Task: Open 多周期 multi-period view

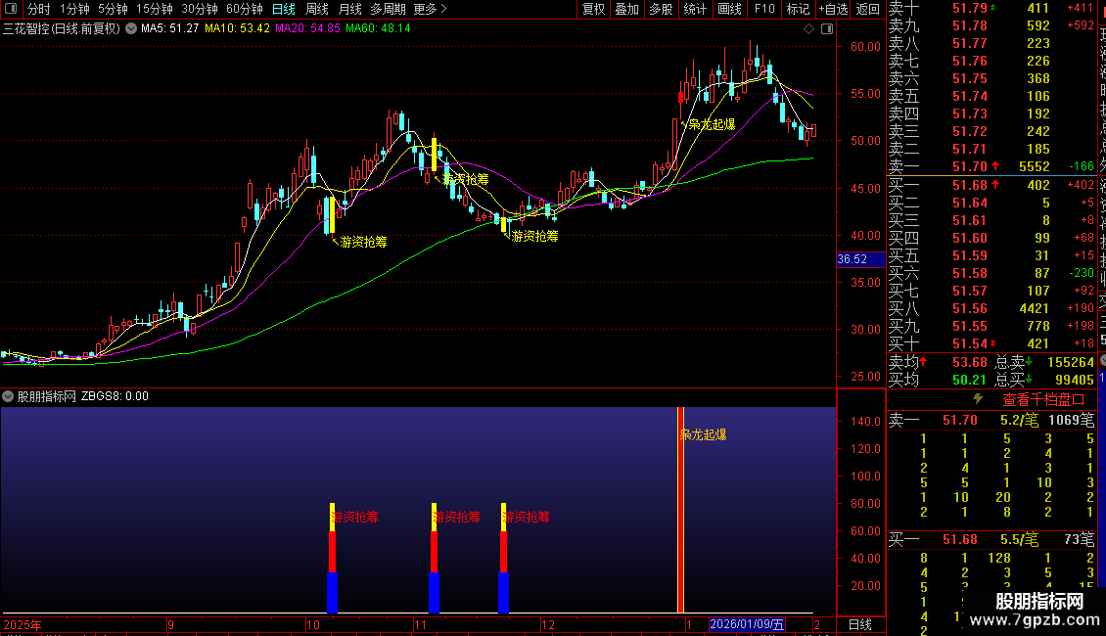Action: [388, 9]
